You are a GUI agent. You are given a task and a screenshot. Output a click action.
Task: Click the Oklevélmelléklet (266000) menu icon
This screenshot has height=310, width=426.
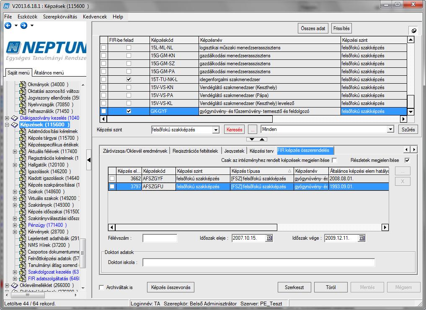[x=15, y=285]
